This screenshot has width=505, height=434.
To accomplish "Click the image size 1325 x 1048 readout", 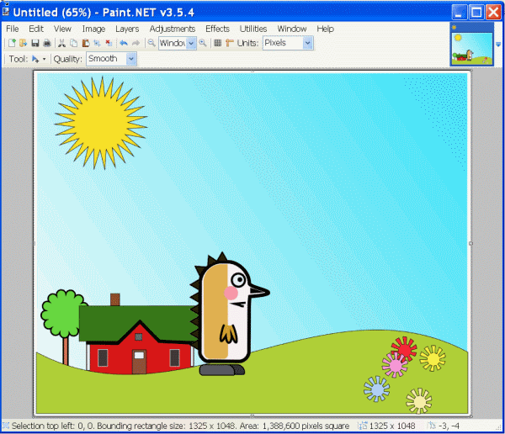I will coord(392,426).
